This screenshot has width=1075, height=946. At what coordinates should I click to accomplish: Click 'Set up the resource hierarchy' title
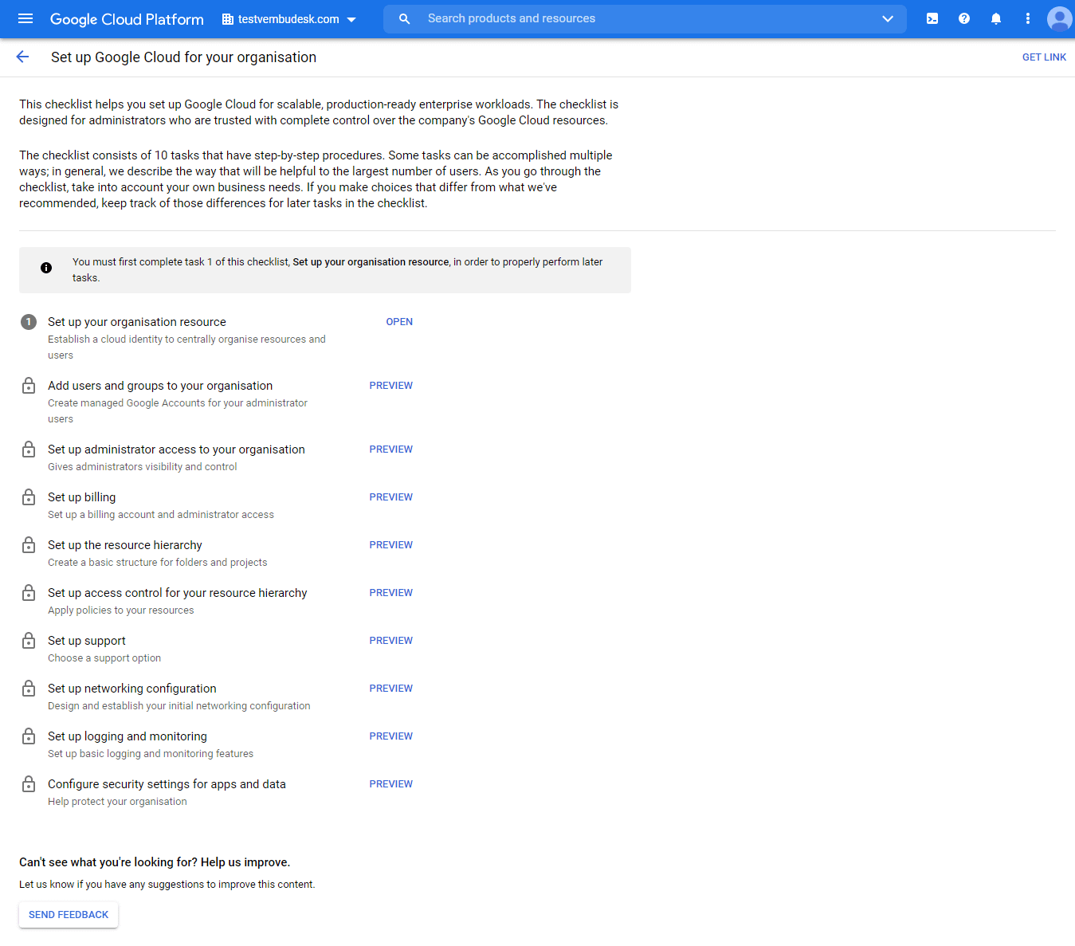pyautogui.click(x=125, y=545)
